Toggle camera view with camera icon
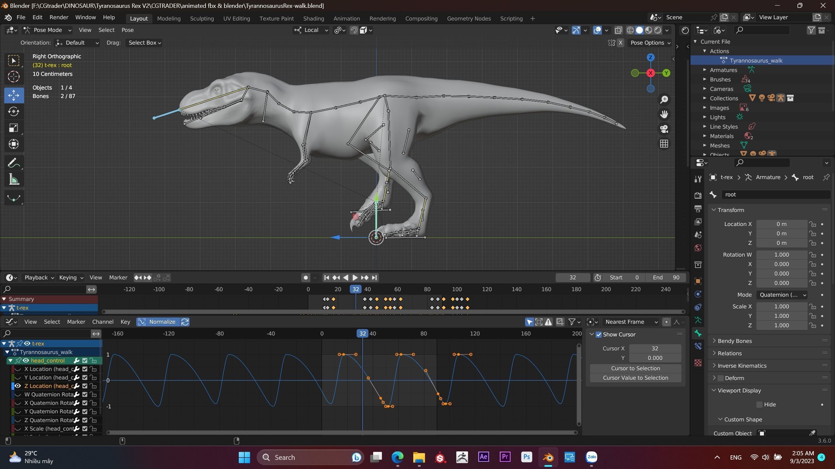The height and width of the screenshot is (469, 835). (x=664, y=129)
